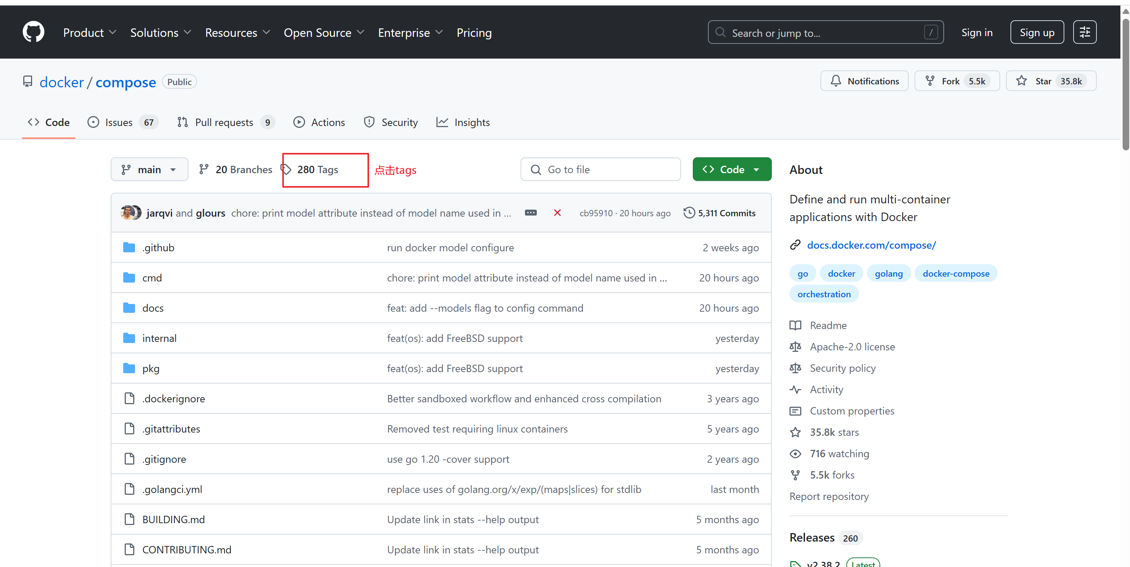
Task: Click the .gitignore file icon
Action: (x=129, y=459)
